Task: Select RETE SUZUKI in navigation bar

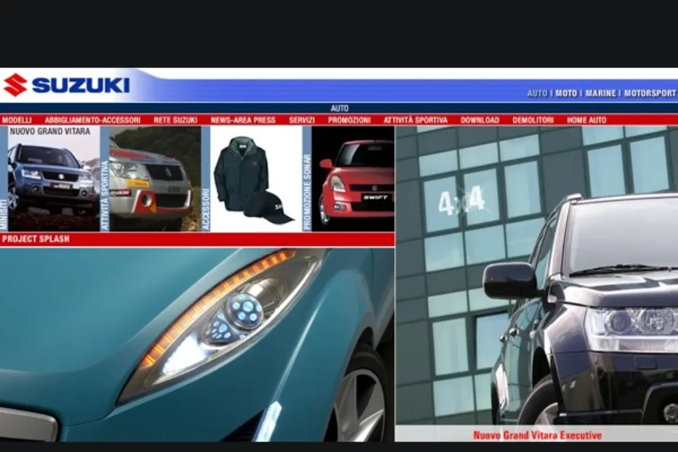Action: point(175,120)
